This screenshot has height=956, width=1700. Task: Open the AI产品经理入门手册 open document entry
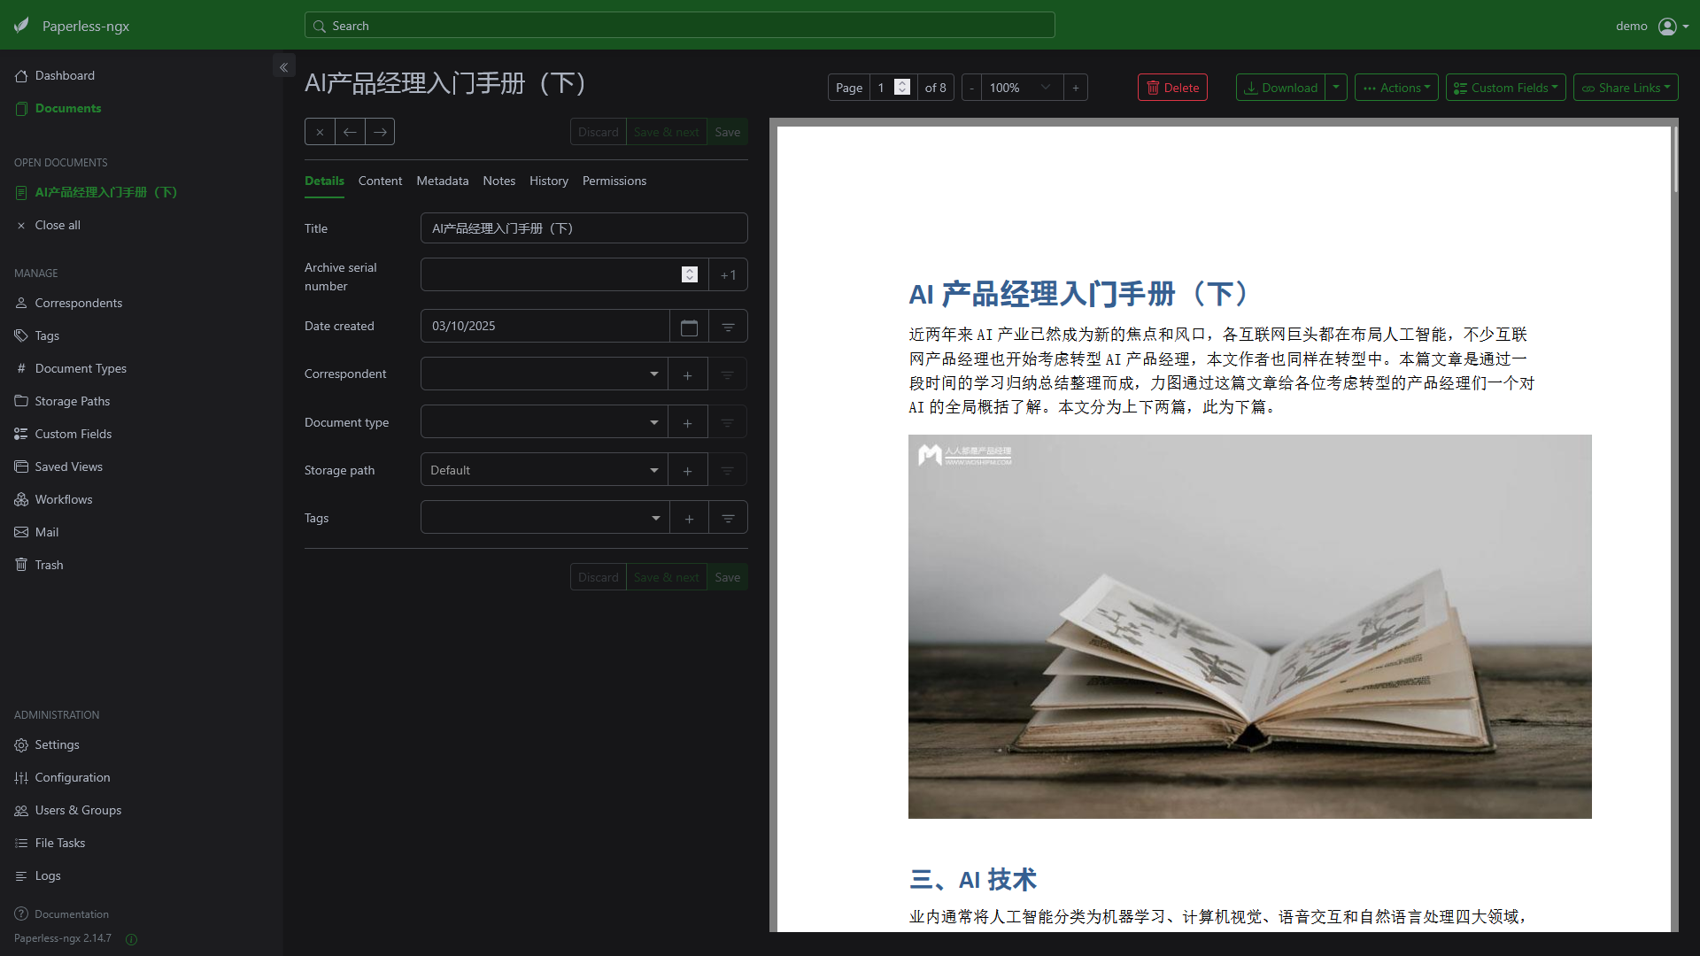click(x=142, y=192)
